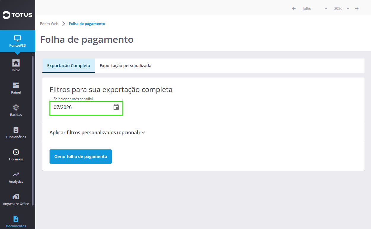Switch to Exportação personalizada tab
The image size is (371, 229).
[125, 66]
